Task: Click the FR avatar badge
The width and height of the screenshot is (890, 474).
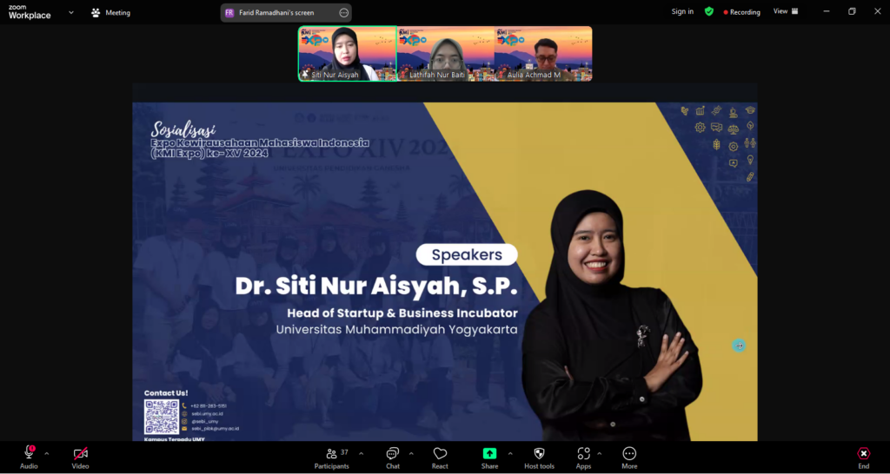Action: 229,12
